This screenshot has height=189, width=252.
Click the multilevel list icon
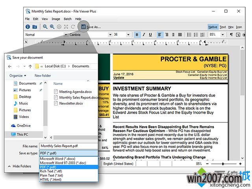point(202,35)
